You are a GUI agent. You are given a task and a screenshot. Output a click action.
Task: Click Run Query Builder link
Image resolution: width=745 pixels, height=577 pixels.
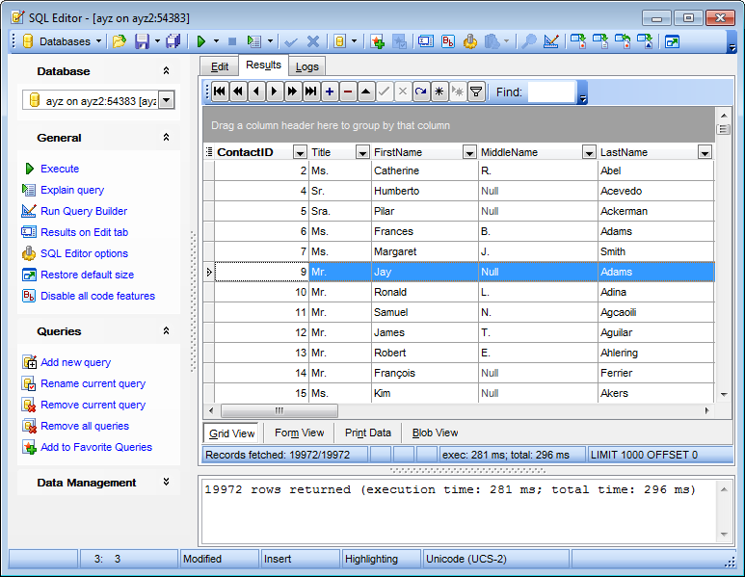[84, 211]
